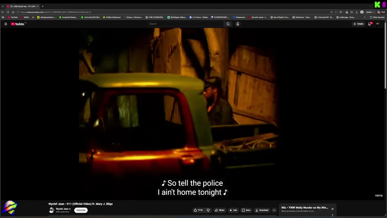
Task: Click the vevo logo in player
Action: coord(379,196)
